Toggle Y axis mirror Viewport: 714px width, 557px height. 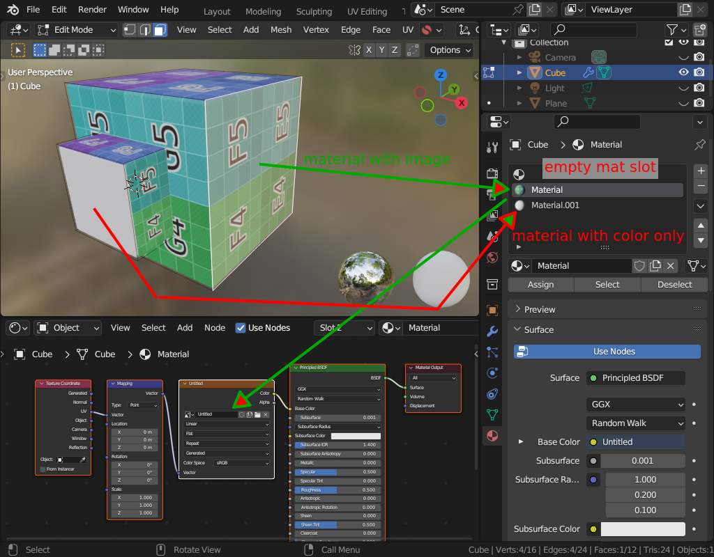tap(381, 50)
